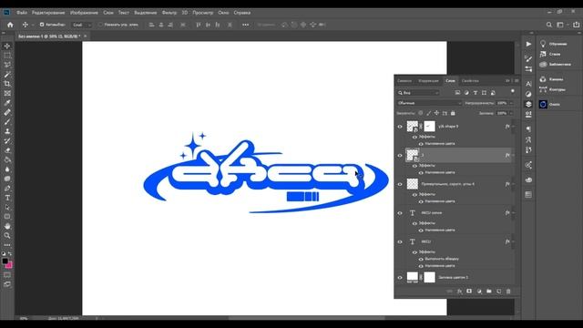This screenshot has height=328, width=583.
Task: Click the foreground color swatch
Action: (5, 261)
